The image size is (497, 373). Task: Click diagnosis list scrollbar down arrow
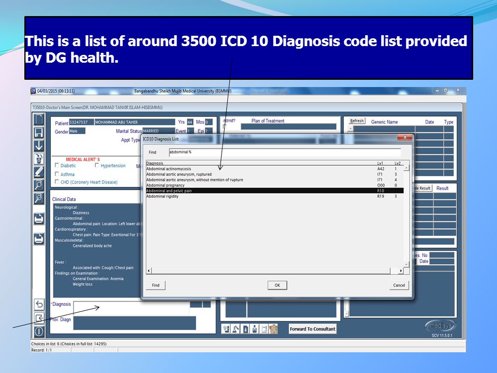click(406, 264)
